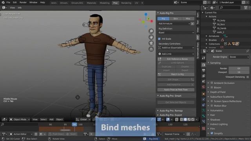Open the Action Editor mode dropdown
Viewport: 251px width, 141px height.
point(21,134)
